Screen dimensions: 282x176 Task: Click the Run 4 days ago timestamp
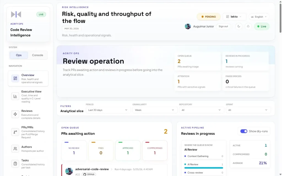pyautogui.click(x=134, y=169)
